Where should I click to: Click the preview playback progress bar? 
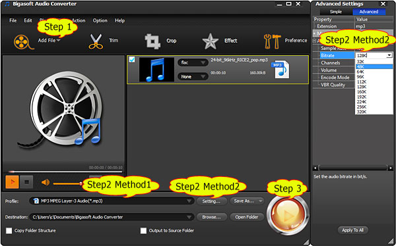(x=65, y=172)
